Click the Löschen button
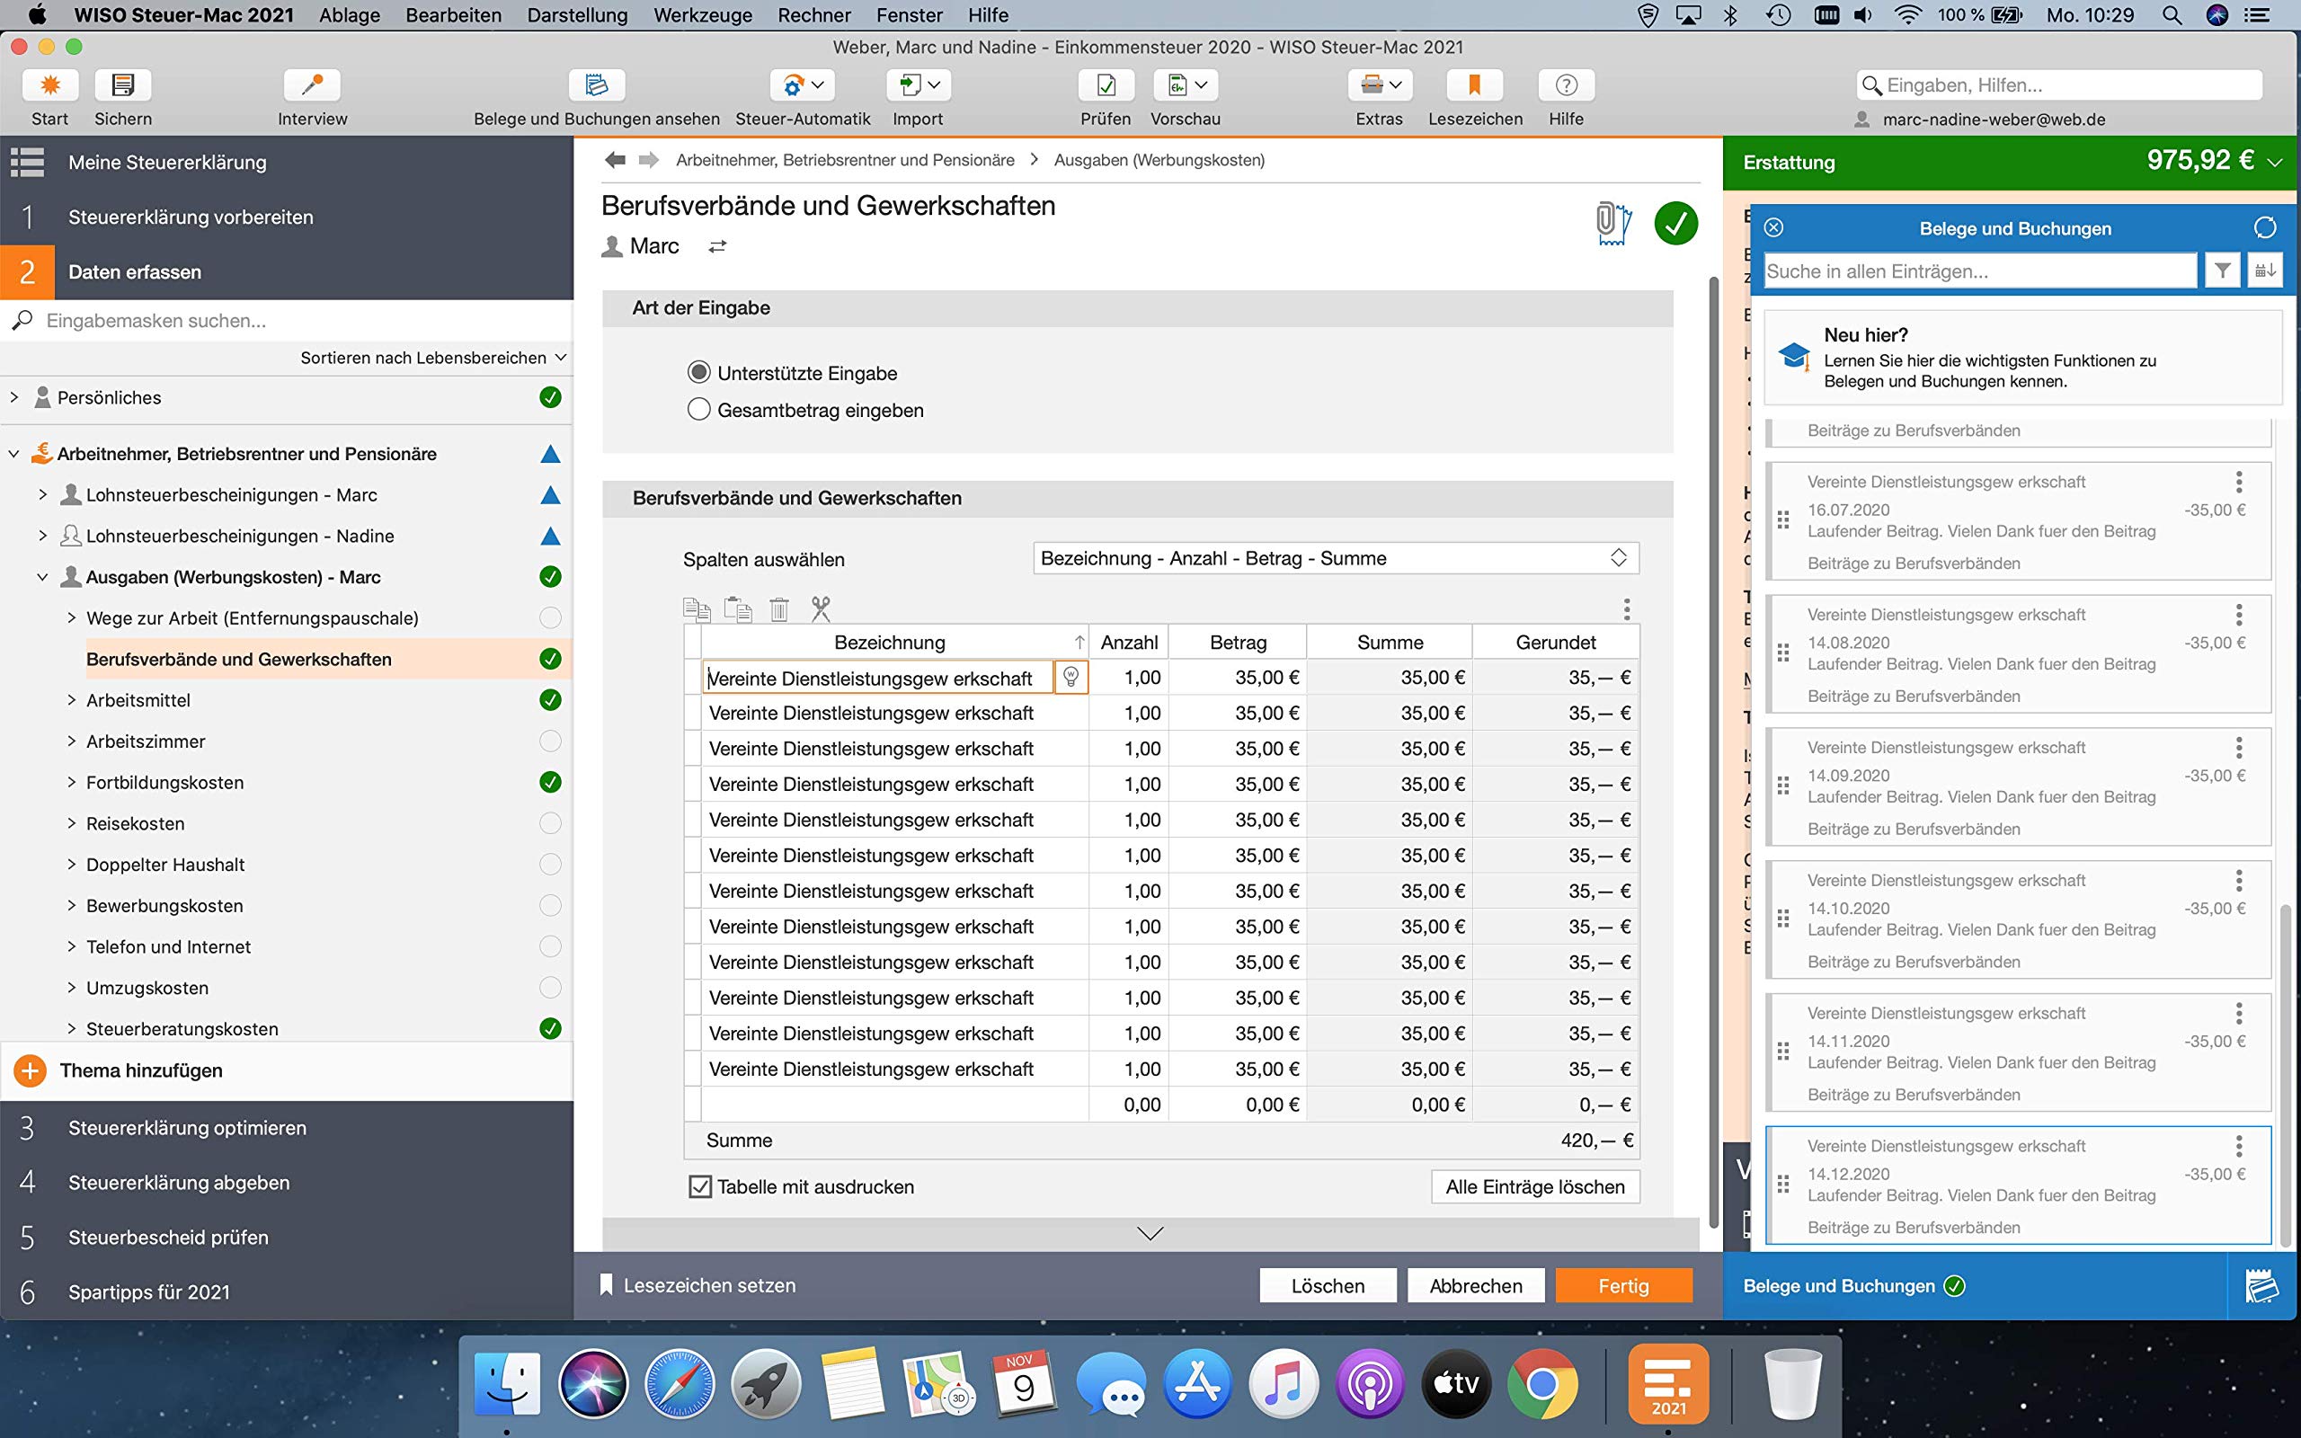The width and height of the screenshot is (2301, 1438). click(x=1328, y=1286)
